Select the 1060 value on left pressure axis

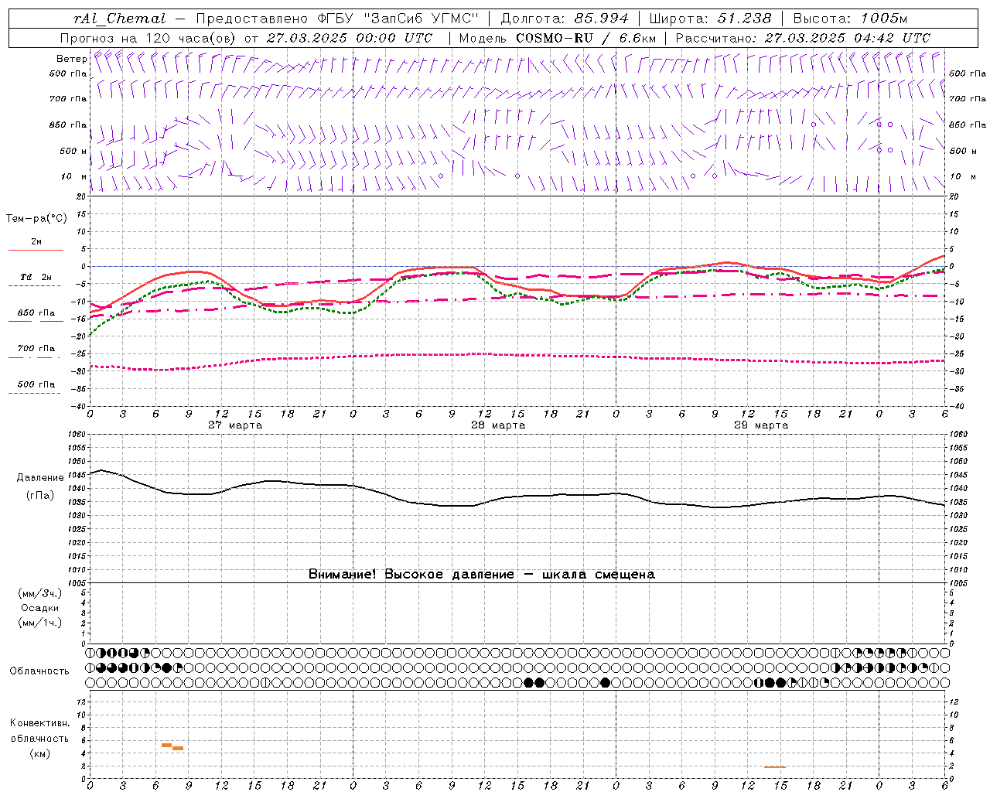pos(78,435)
